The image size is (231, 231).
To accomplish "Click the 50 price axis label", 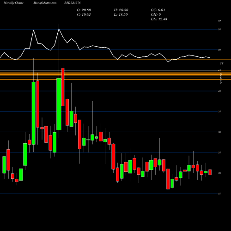I will 219,50.
